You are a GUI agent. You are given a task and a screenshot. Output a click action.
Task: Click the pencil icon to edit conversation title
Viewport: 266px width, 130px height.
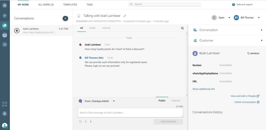point(125,16)
